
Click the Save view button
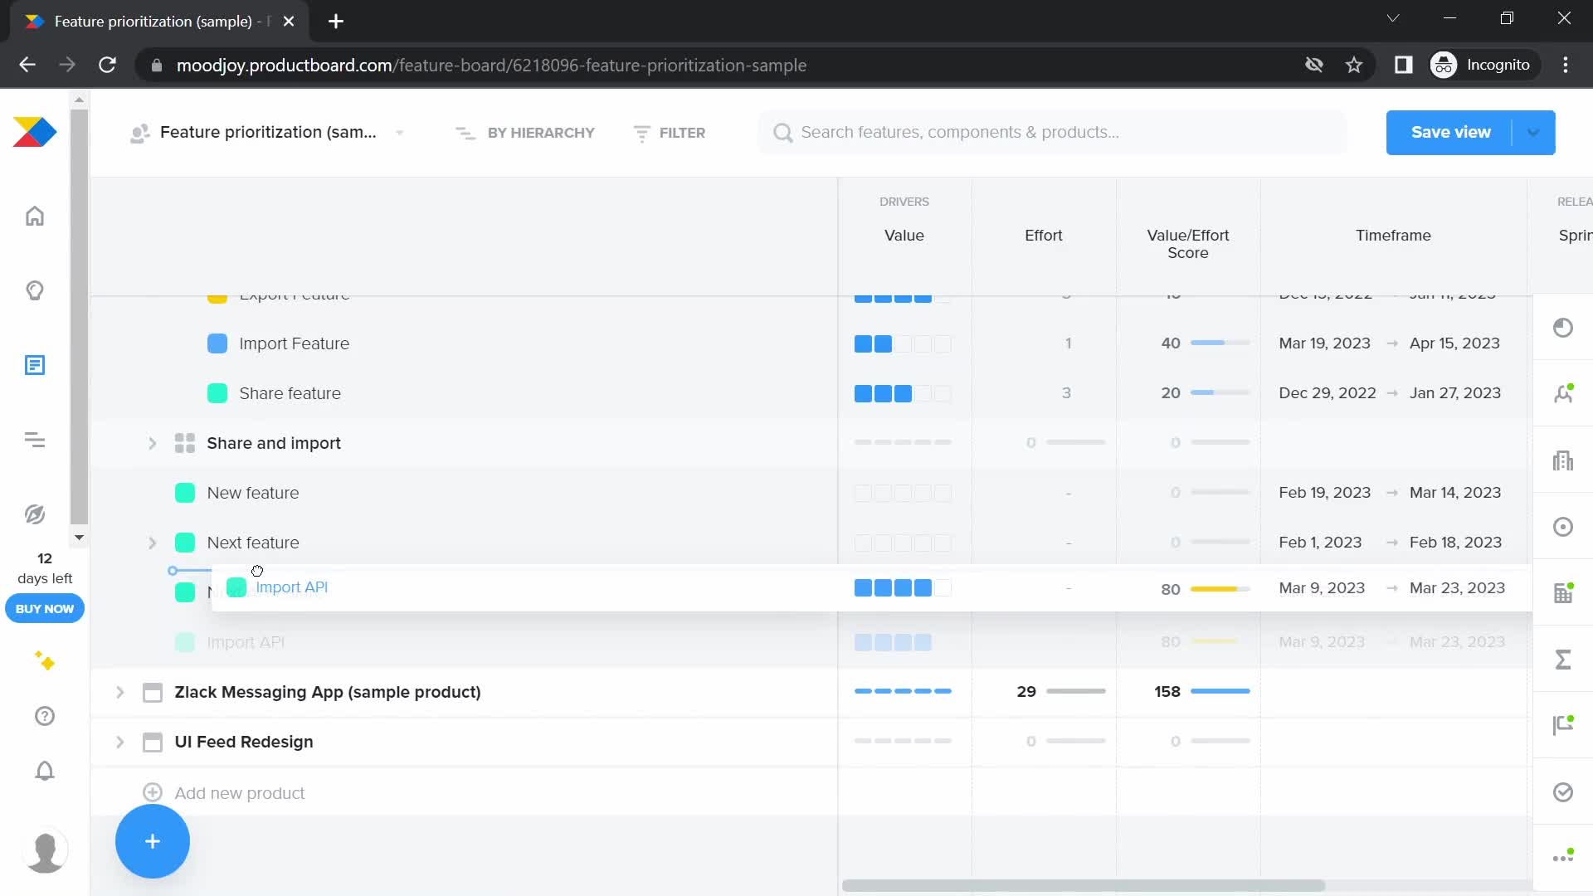(x=1449, y=131)
